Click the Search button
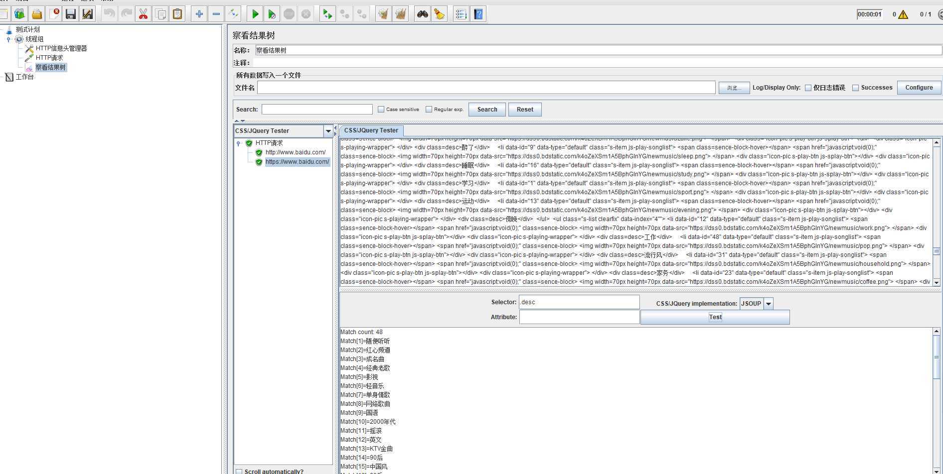The height and width of the screenshot is (474, 943). pos(487,110)
